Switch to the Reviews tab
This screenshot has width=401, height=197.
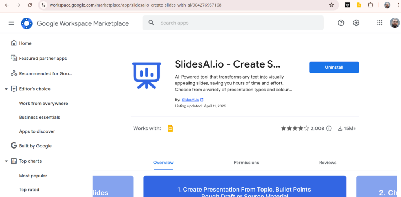(328, 163)
